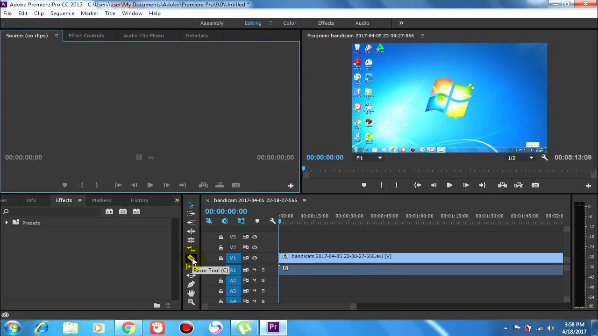
Task: Open the Marker menu
Action: click(89, 13)
